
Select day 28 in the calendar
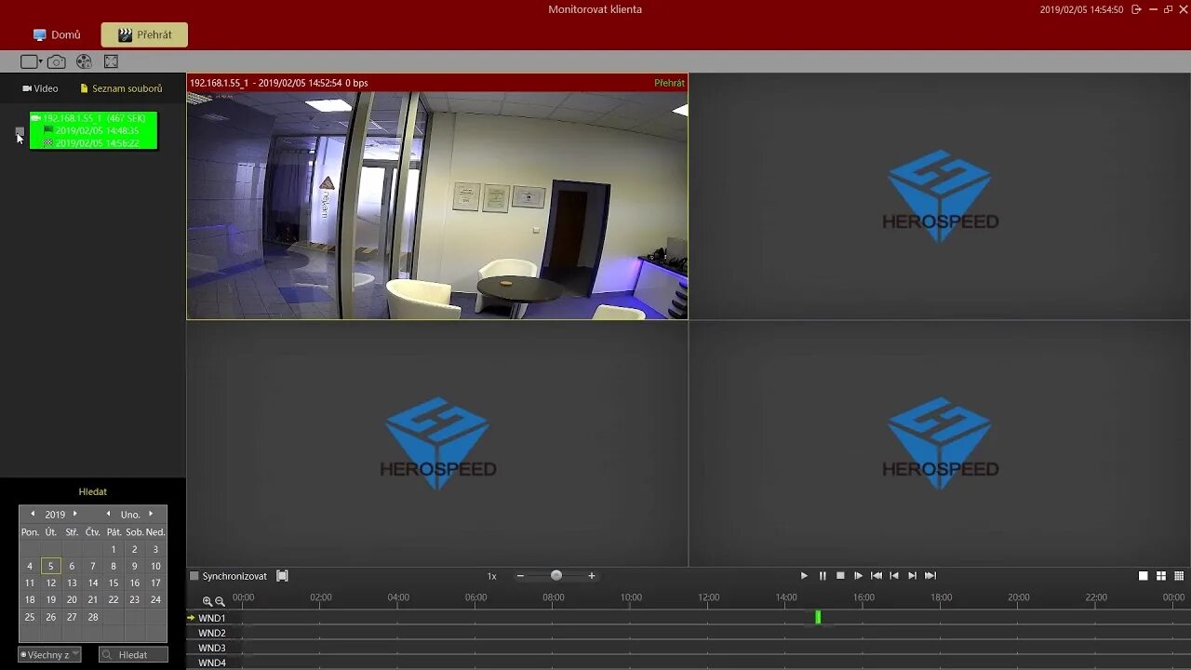pyautogui.click(x=92, y=617)
